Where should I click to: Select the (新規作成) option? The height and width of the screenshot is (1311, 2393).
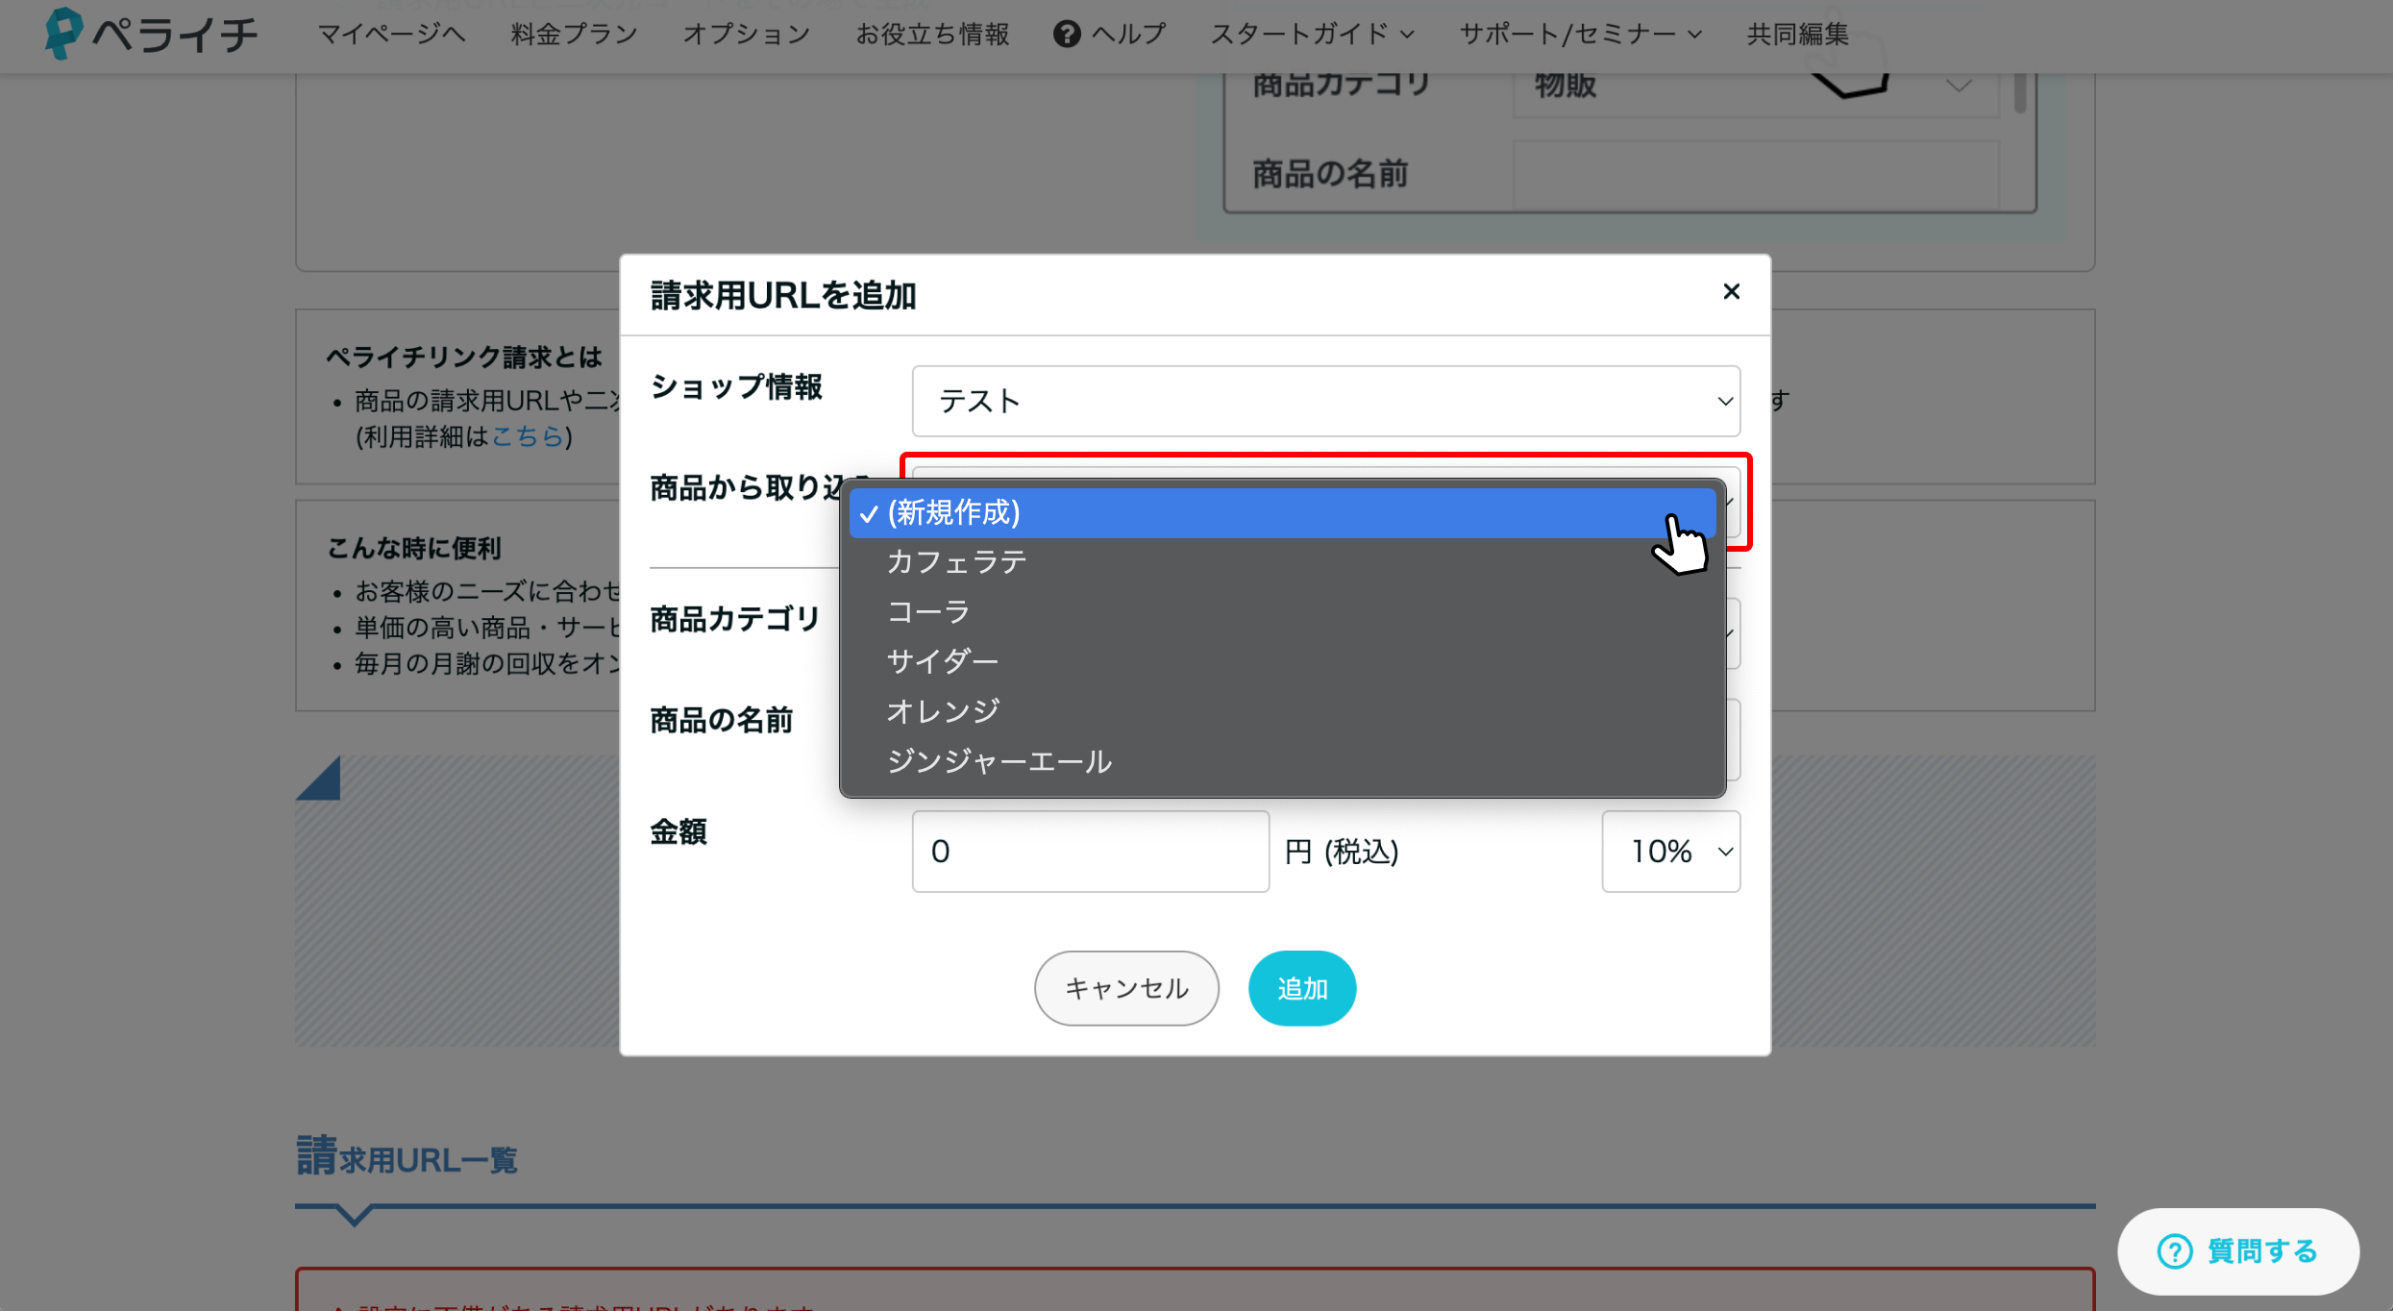point(1282,512)
